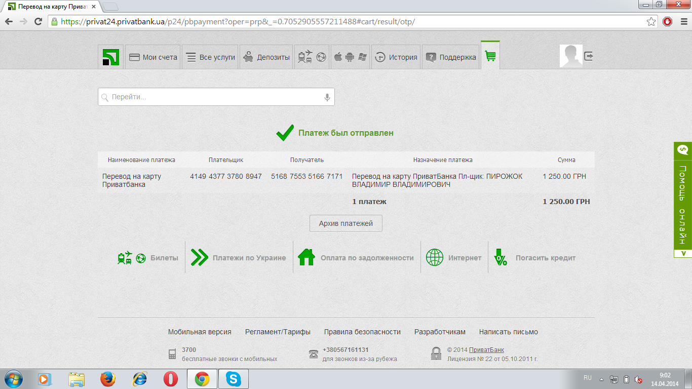
Task: Click the user profile avatar picture
Action: click(x=571, y=56)
